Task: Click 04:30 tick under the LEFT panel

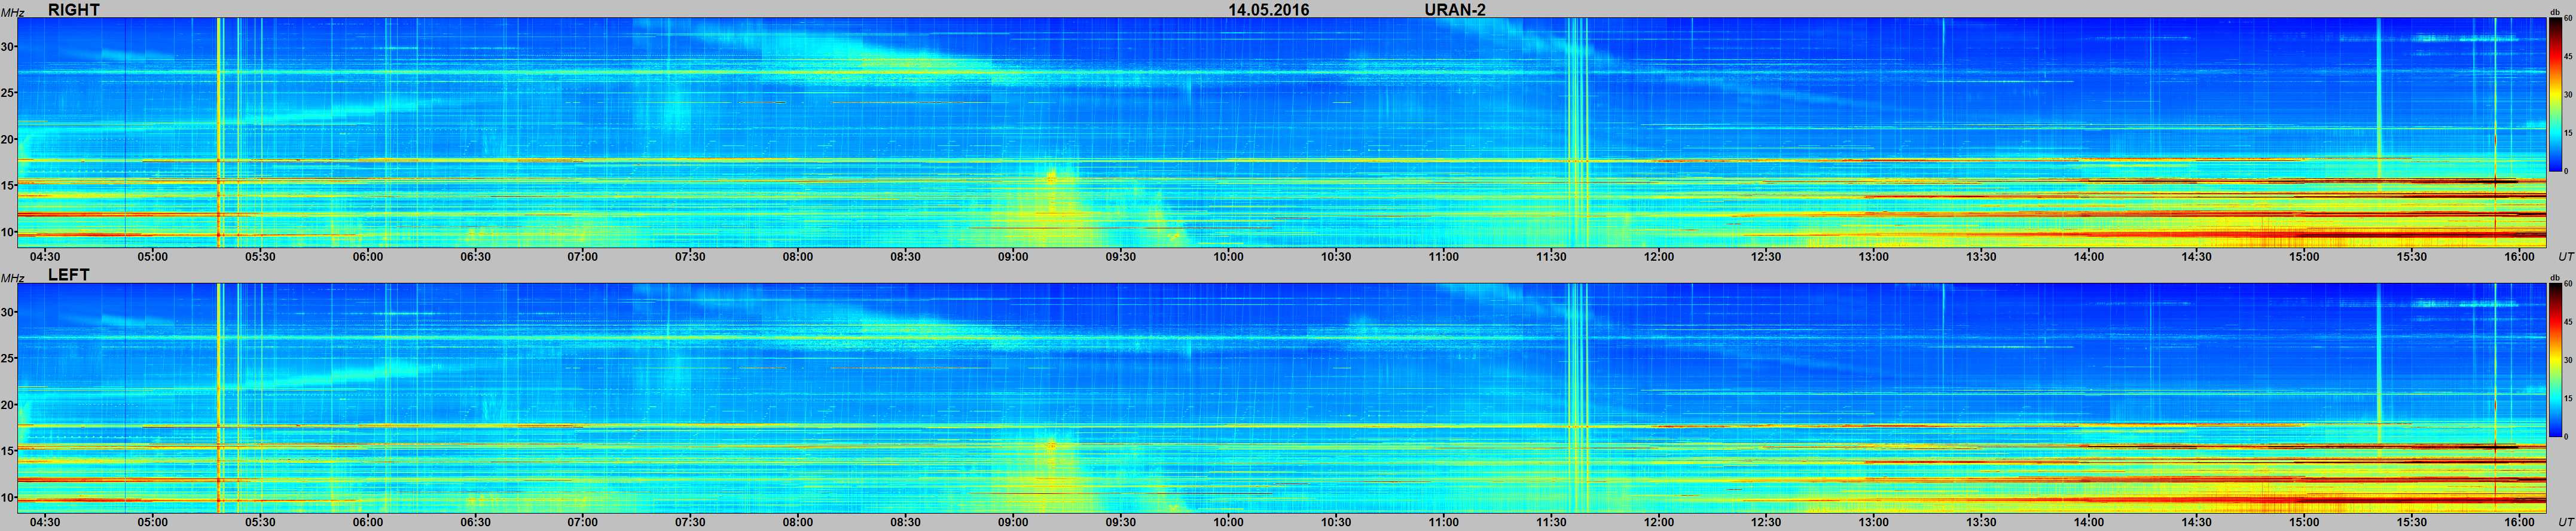Action: pos(45,522)
